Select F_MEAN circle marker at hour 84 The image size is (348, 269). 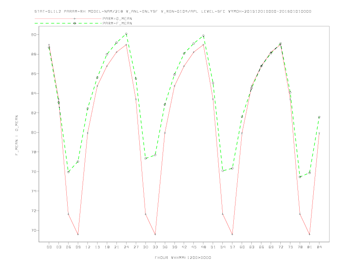[319, 117]
